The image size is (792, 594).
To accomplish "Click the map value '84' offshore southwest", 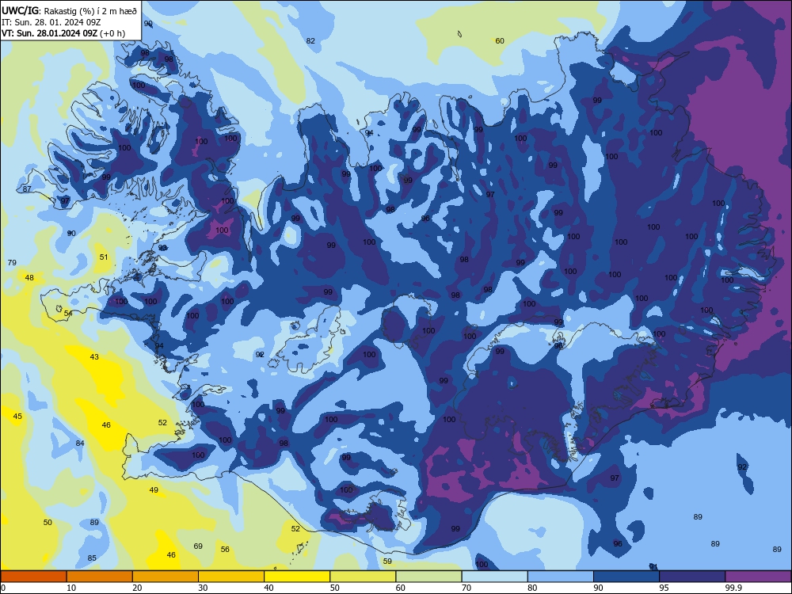I will [x=80, y=444].
